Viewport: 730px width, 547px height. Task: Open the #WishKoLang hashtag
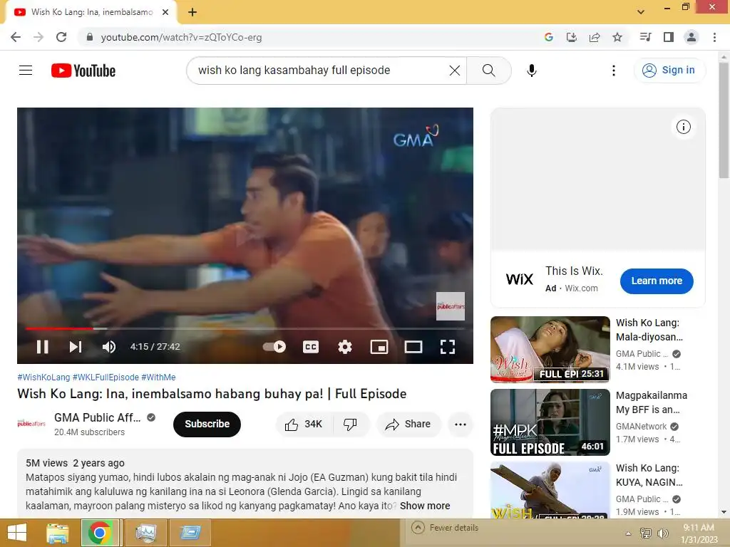coord(43,377)
